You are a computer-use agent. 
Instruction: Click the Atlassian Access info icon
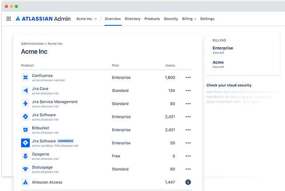point(188,182)
